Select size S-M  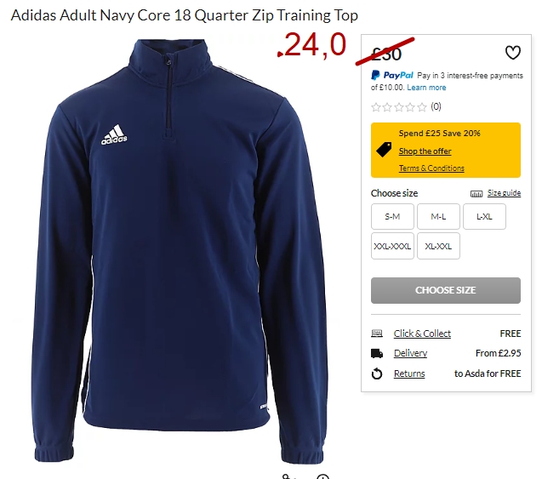[x=392, y=217]
